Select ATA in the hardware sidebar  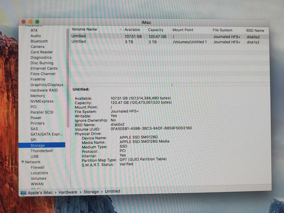pyautogui.click(x=34, y=31)
